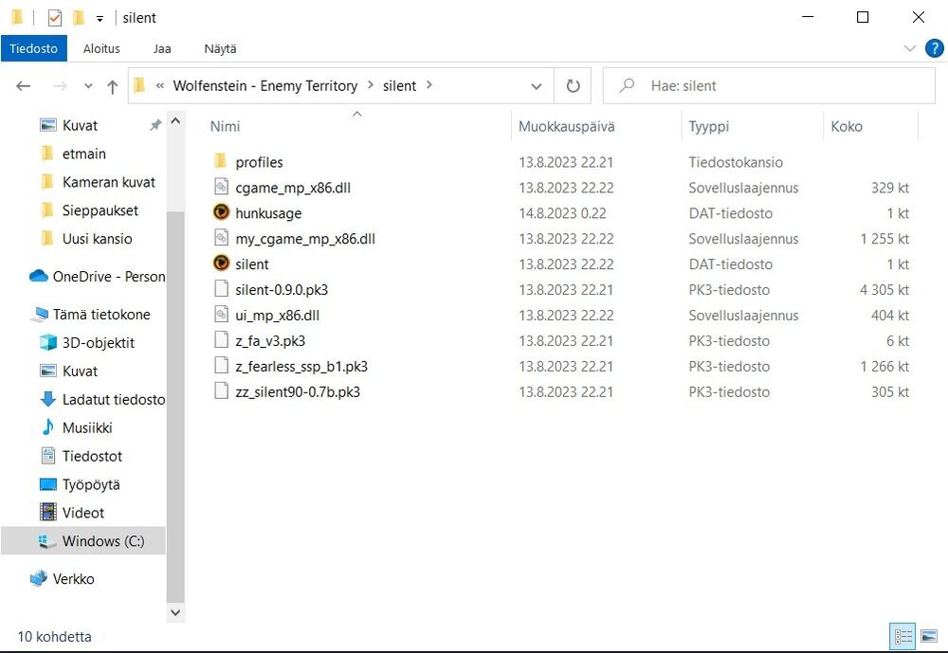Open the Explorer Help icon
Image resolution: width=948 pixels, height=653 pixels.
[934, 47]
